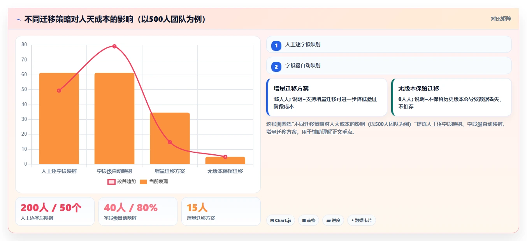Click the 对比矩阵 label in header
Screen dimensions: 527x241
(x=501, y=19)
